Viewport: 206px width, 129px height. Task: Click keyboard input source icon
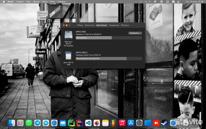[x=173, y=2]
